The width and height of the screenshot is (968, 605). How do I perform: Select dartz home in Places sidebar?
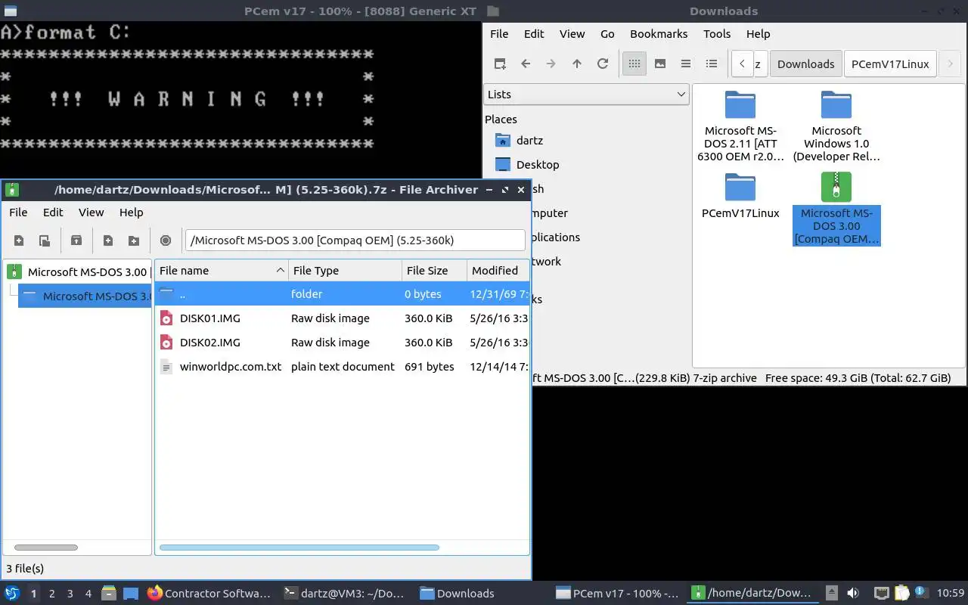point(529,141)
